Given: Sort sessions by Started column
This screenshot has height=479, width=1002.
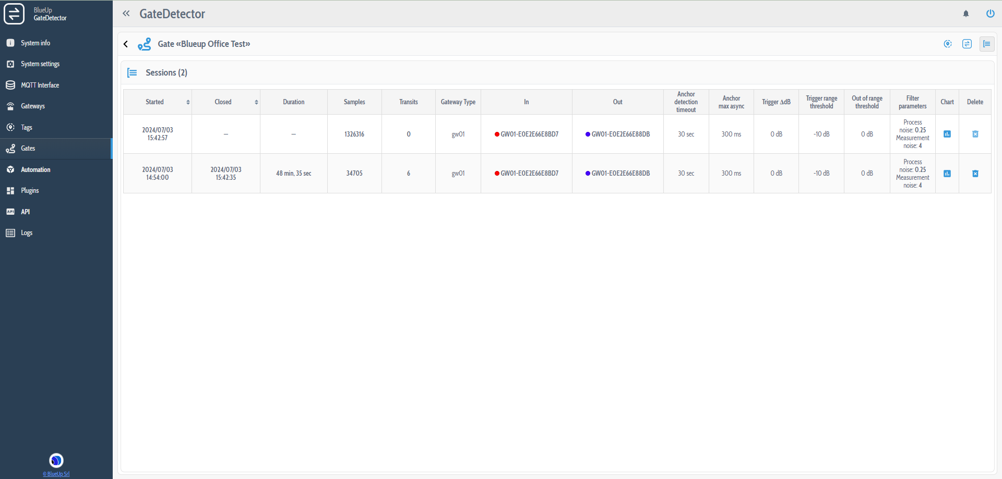Looking at the screenshot, I should 188,102.
